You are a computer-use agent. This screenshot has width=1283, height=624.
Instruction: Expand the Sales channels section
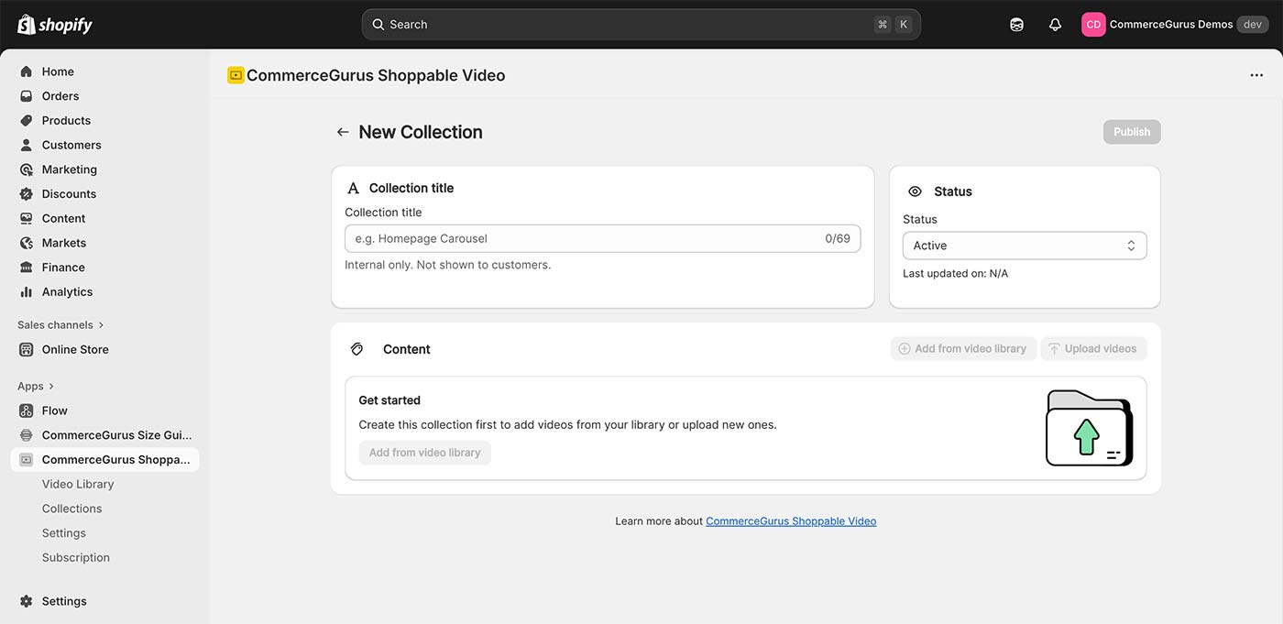[99, 324]
